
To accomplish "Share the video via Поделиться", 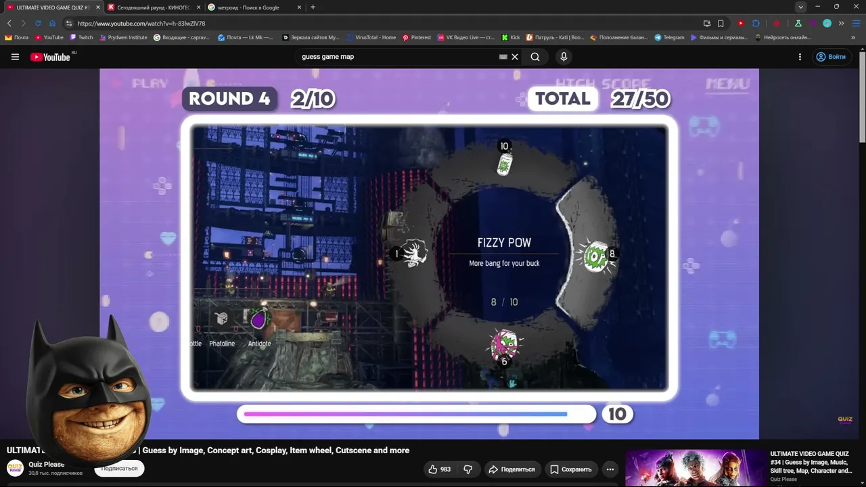I will 512,469.
